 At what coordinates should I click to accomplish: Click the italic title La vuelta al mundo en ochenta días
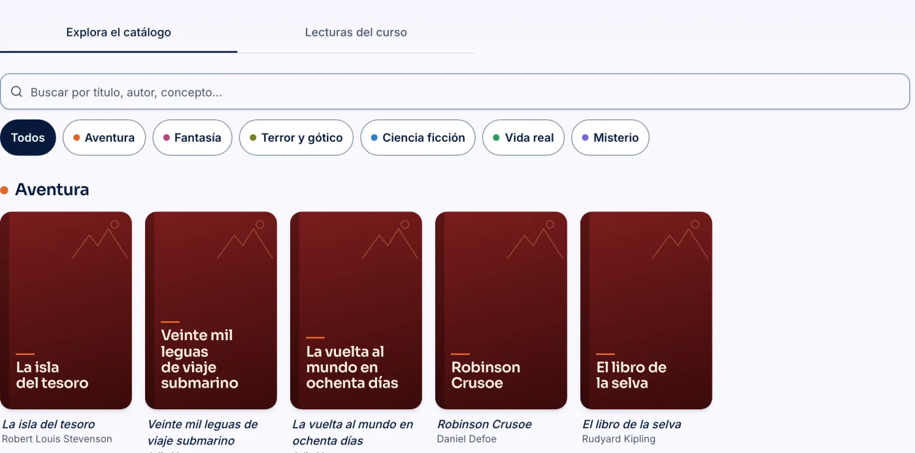[353, 432]
